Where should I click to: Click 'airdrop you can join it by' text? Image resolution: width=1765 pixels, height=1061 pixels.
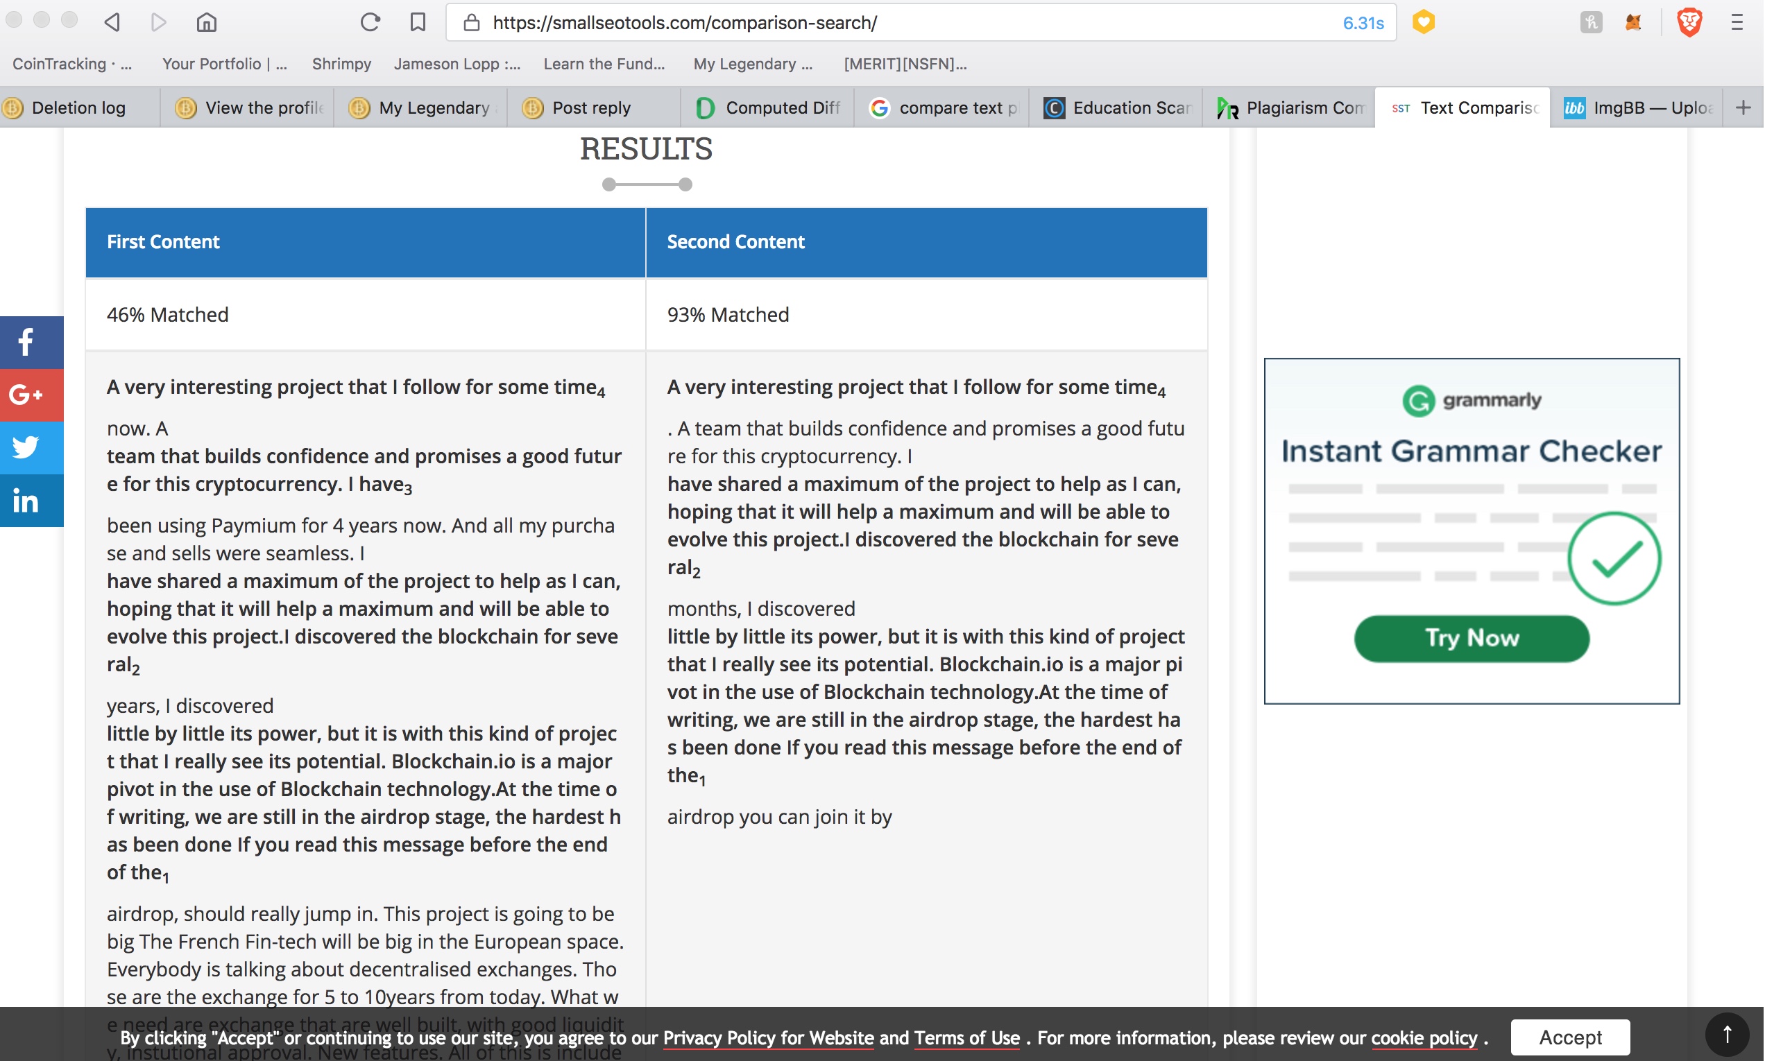click(780, 817)
